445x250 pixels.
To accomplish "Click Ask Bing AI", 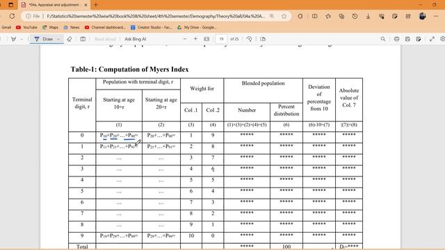I will [x=136, y=39].
